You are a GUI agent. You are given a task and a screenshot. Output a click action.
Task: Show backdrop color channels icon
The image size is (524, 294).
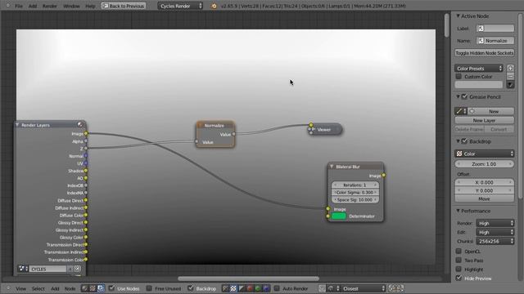233,288
